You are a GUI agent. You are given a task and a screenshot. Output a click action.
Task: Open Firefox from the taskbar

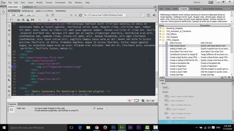coord(105,127)
